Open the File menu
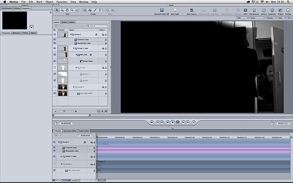The width and height of the screenshot is (293, 183). (23, 2)
